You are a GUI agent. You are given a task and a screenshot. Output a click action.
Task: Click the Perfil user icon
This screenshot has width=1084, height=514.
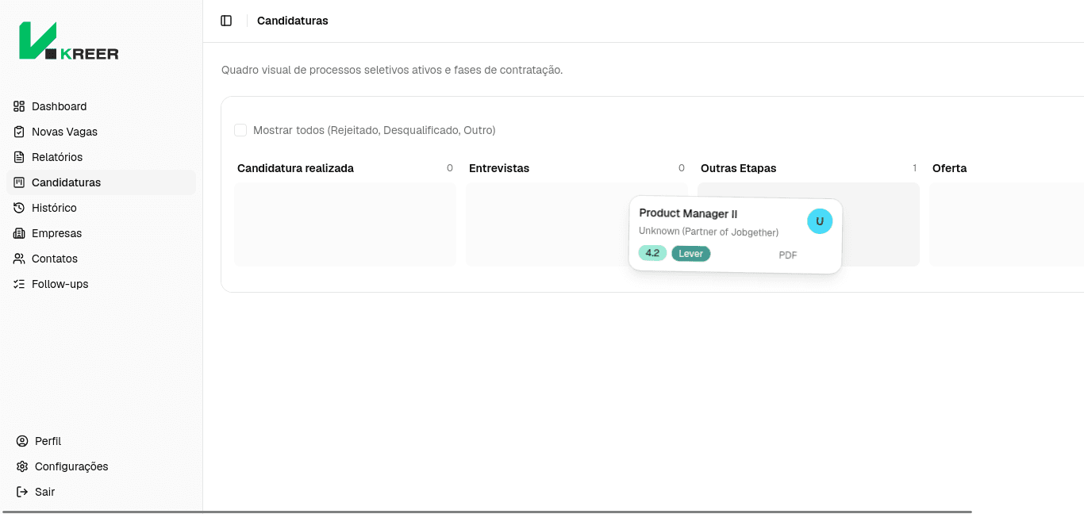point(22,441)
